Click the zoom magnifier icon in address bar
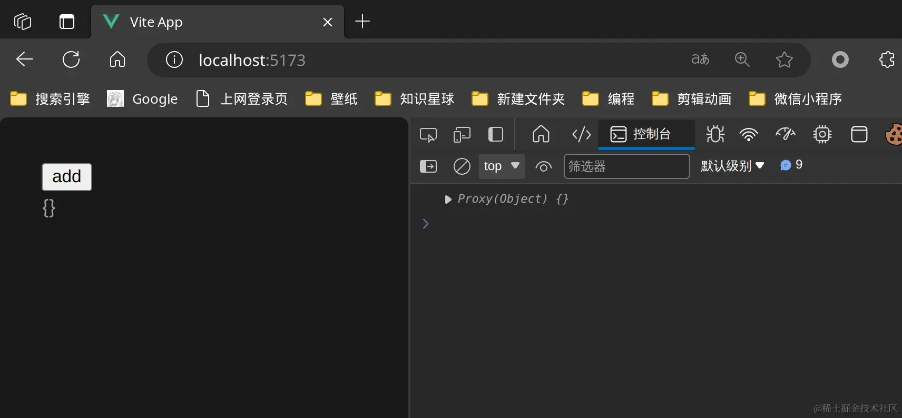902x418 pixels. point(742,59)
